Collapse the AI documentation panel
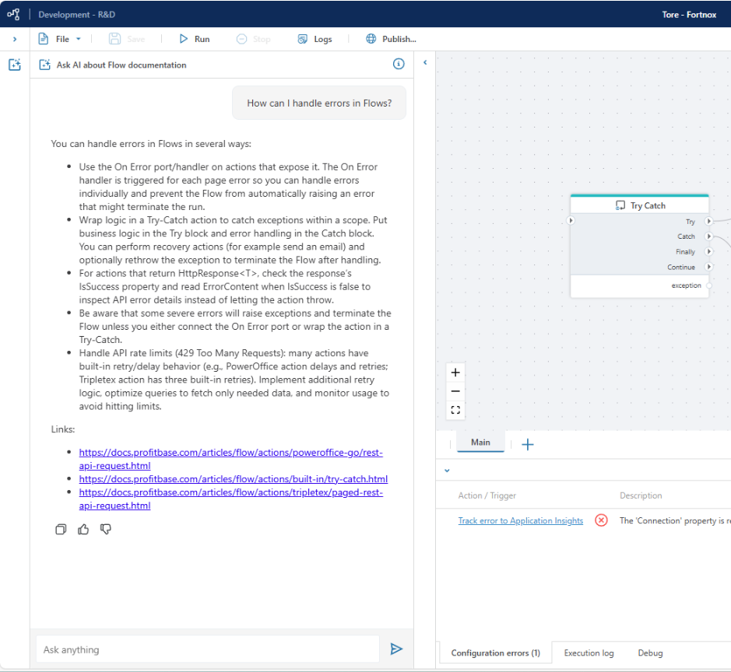 (425, 63)
